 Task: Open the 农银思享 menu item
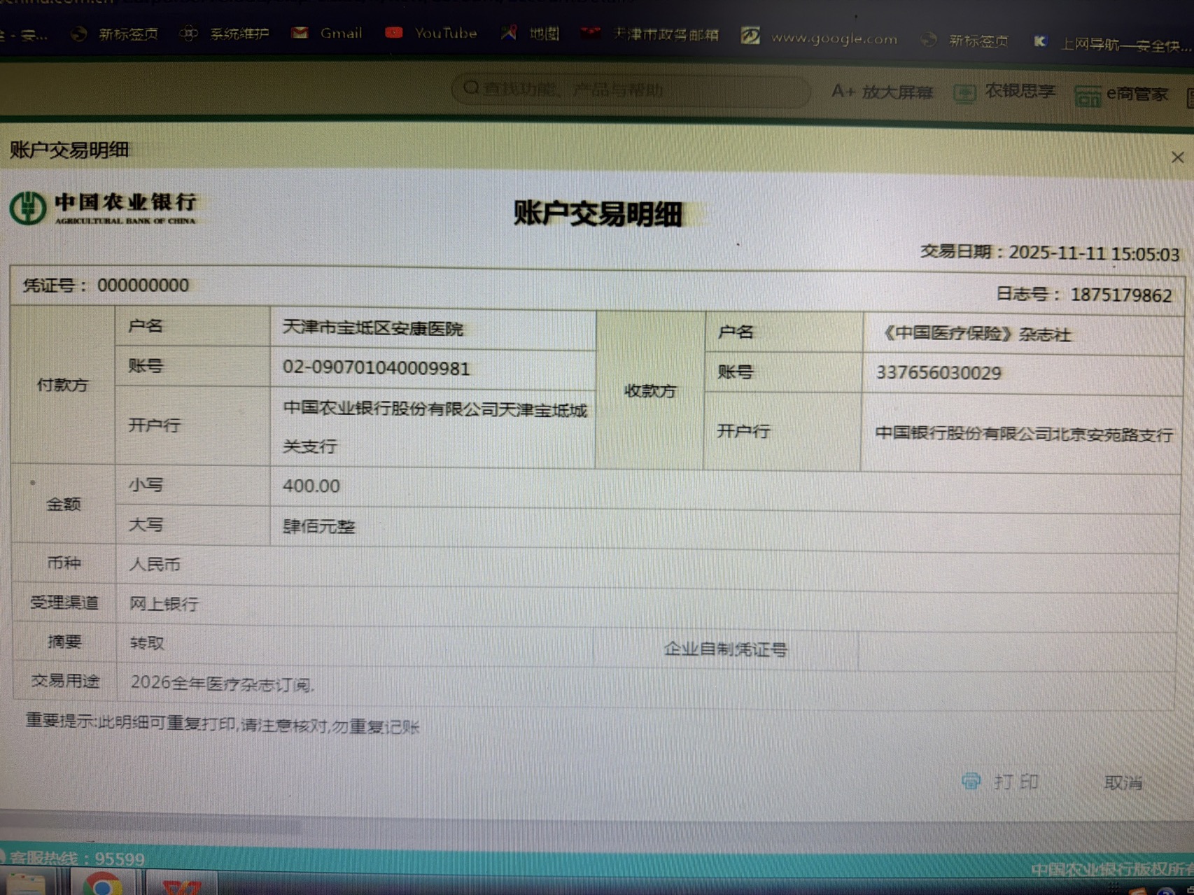pyautogui.click(x=1005, y=92)
